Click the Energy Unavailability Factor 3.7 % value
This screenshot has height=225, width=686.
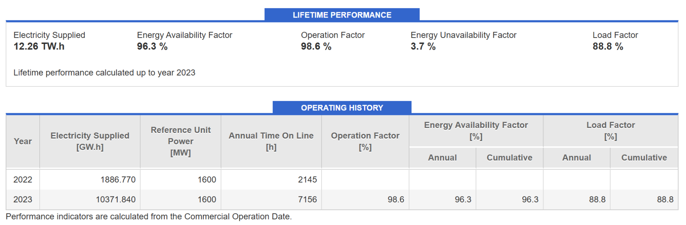click(x=423, y=46)
